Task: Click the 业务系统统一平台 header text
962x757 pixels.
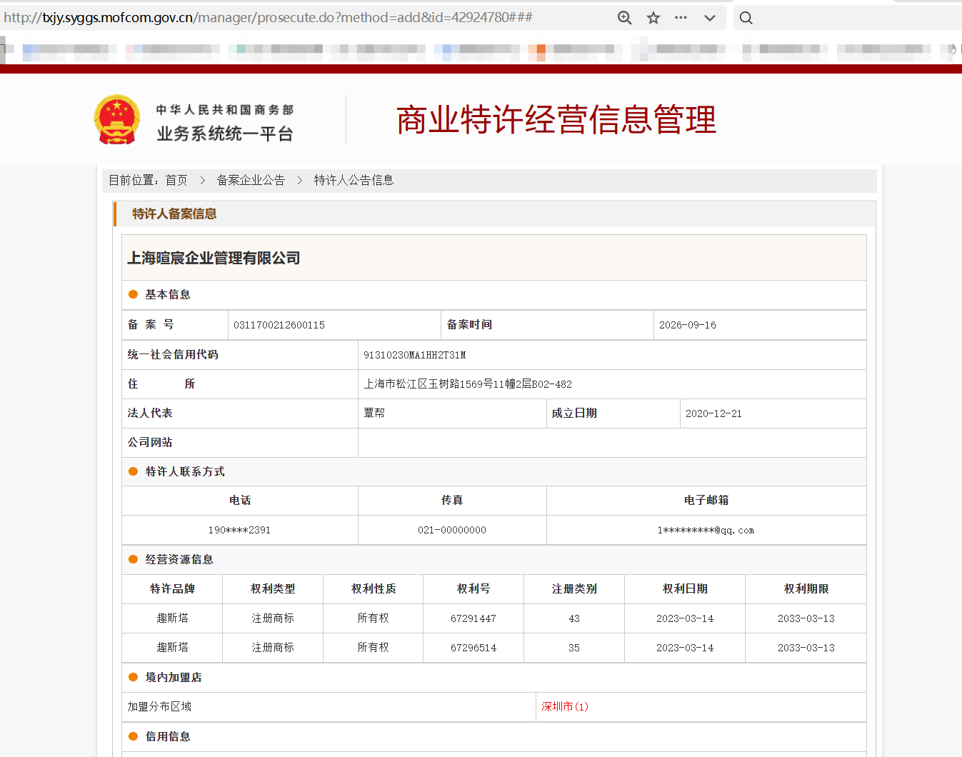Action: 225,134
